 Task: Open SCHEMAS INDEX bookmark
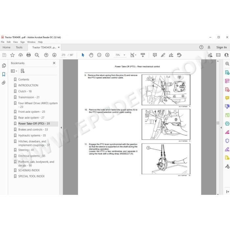click(29, 170)
